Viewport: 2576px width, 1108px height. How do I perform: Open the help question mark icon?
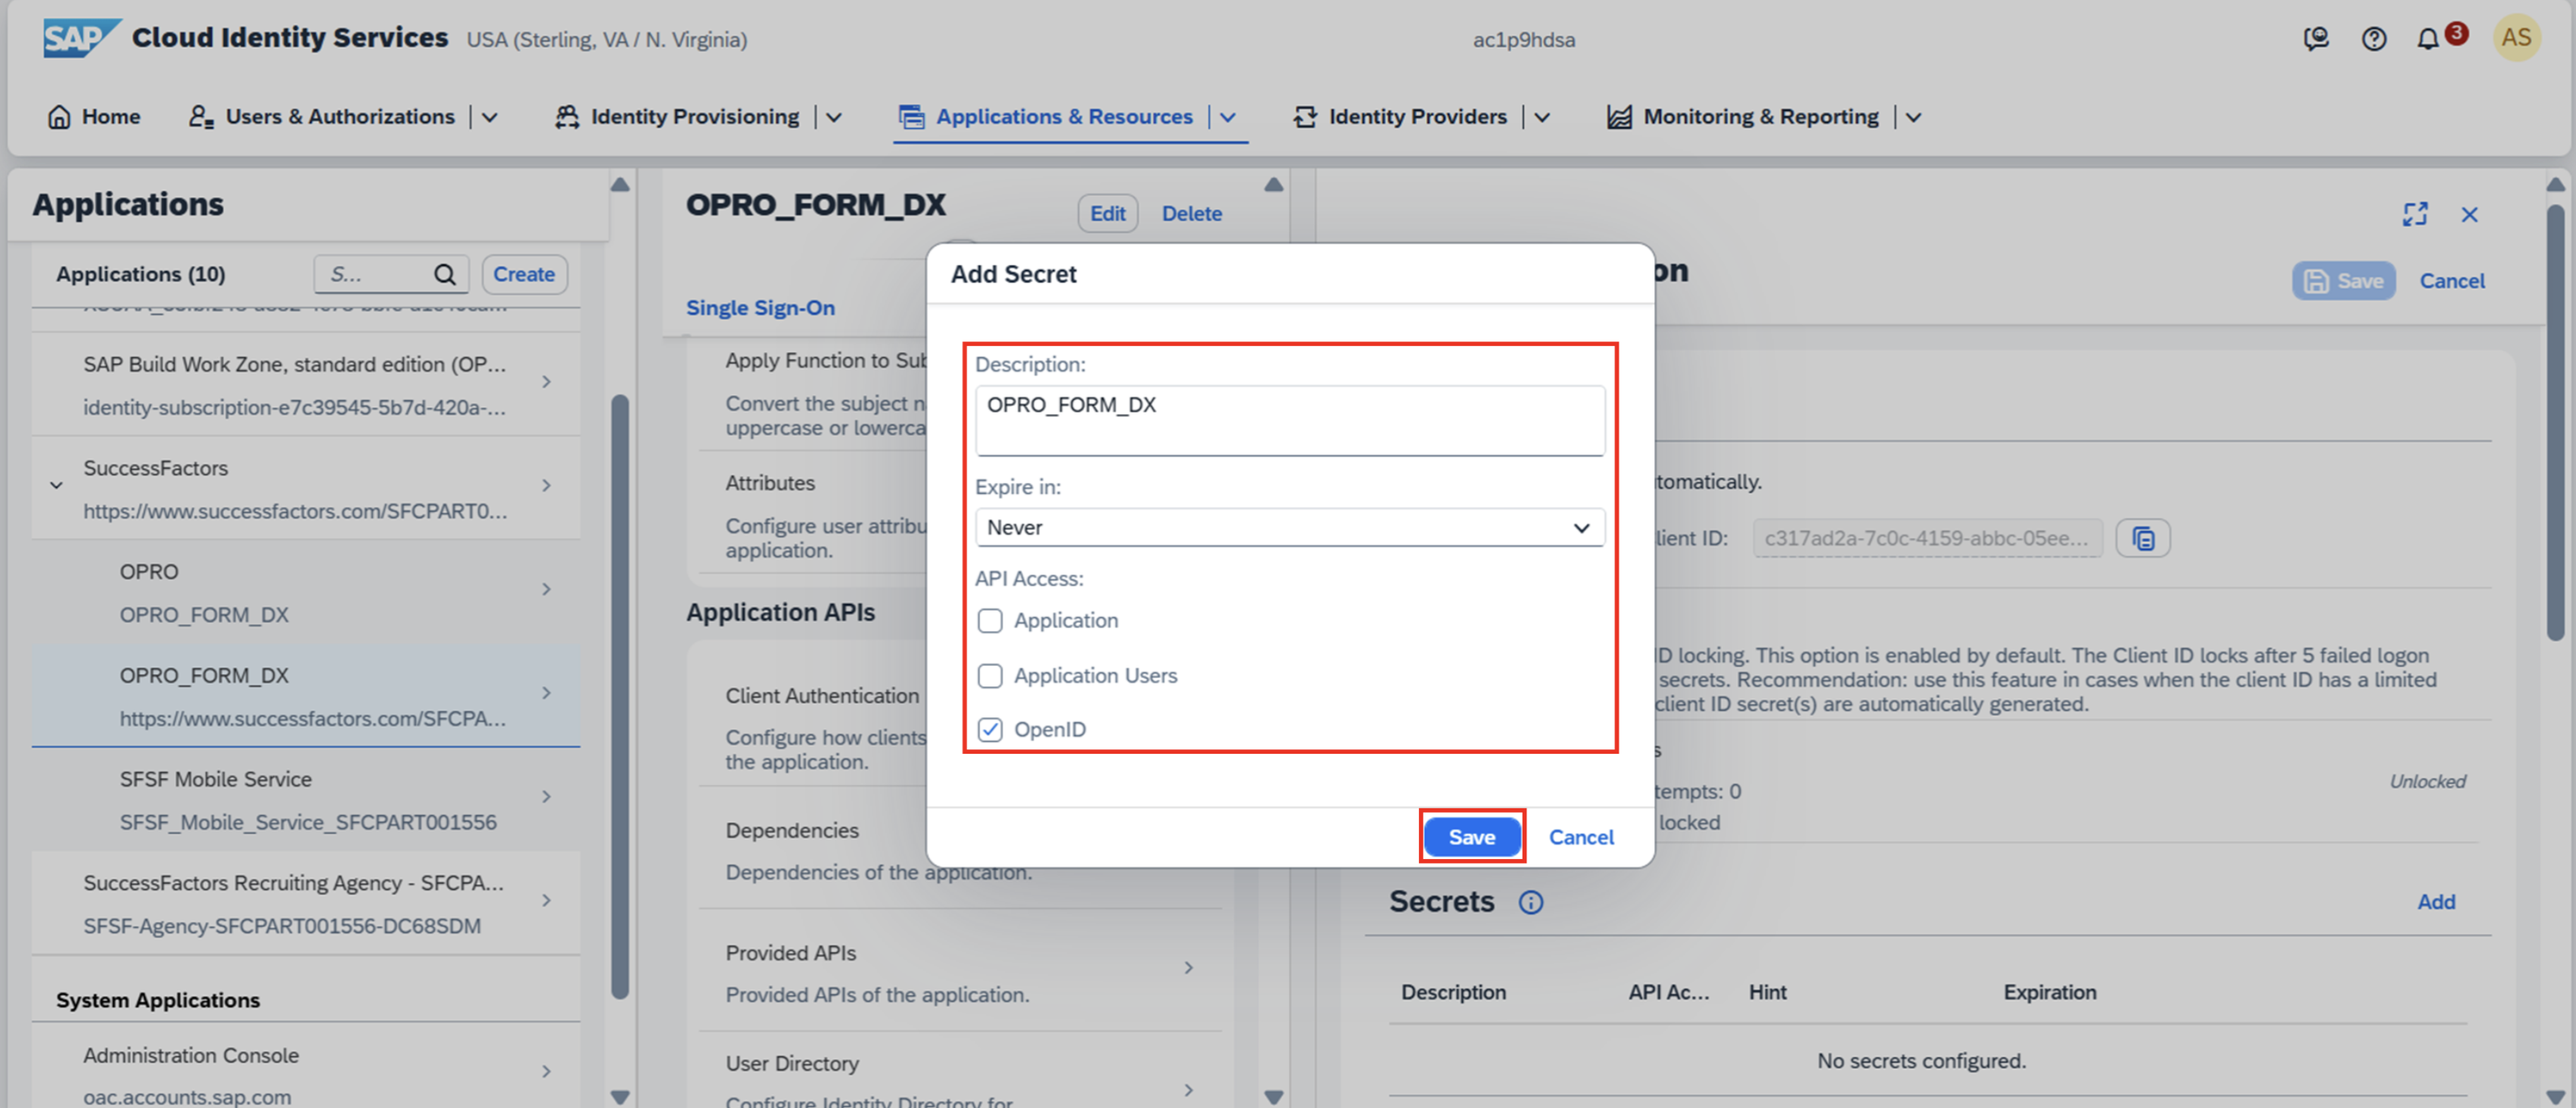[2373, 39]
